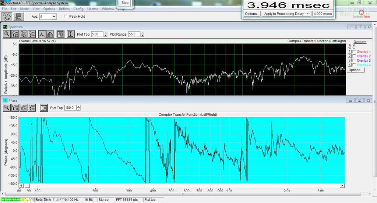Decrease Plot Range with down arrow
This screenshot has width=377, height=203.
pos(142,36)
